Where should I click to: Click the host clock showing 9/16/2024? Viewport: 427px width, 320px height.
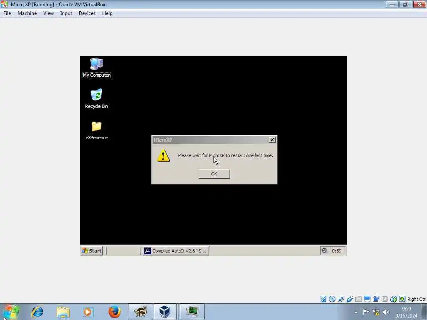406,312
